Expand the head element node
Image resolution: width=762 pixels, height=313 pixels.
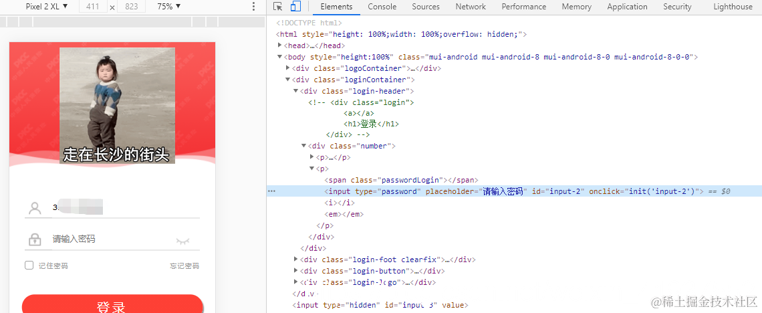pyautogui.click(x=280, y=45)
